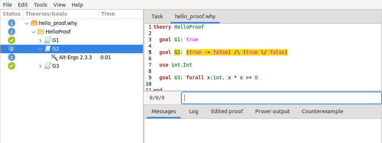
Task: Click the hello_proof.why file folder icon
Action: click(x=34, y=23)
